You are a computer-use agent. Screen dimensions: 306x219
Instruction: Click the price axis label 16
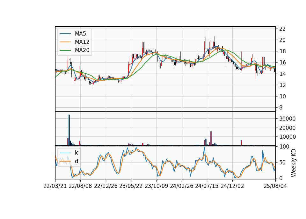[282, 63]
